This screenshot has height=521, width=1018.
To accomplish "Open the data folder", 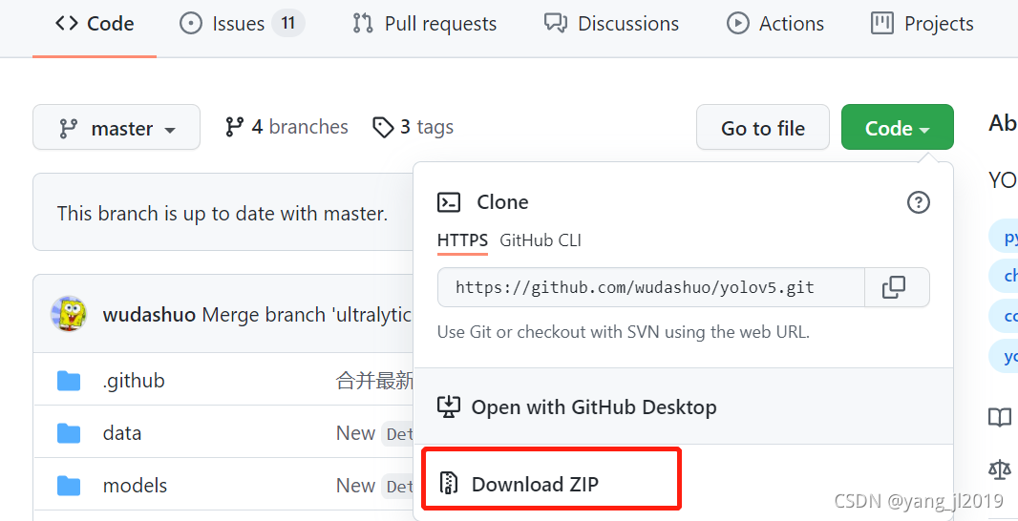I will coord(122,433).
